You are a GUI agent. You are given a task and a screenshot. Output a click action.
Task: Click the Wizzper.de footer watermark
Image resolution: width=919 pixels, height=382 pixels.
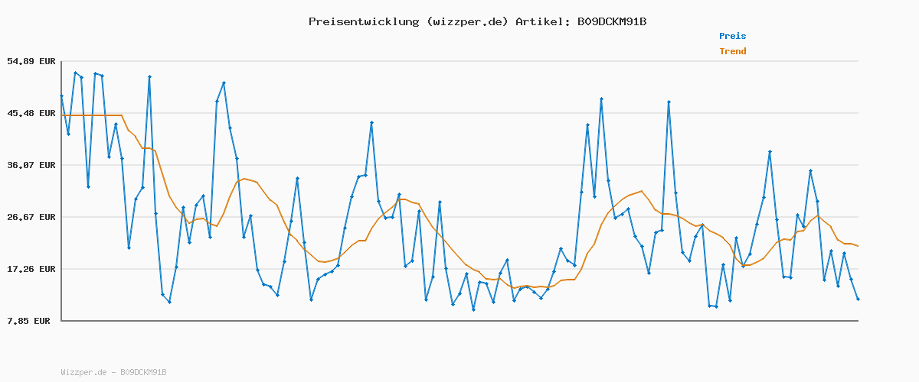113,372
